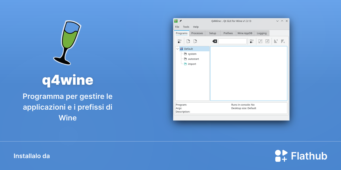Open the Setup tab

tap(213, 33)
